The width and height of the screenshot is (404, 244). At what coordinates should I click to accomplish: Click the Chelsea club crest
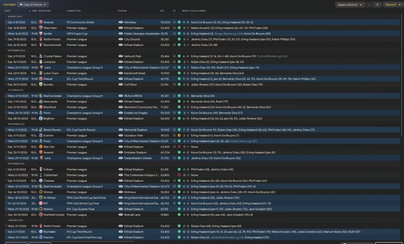pyautogui.click(x=41, y=181)
